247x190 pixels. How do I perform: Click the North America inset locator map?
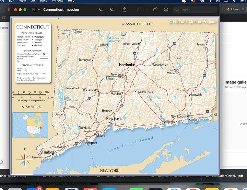pyautogui.click(x=30, y=125)
